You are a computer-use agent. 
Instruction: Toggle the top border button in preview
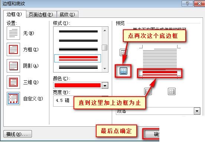pyautogui.click(x=123, y=52)
